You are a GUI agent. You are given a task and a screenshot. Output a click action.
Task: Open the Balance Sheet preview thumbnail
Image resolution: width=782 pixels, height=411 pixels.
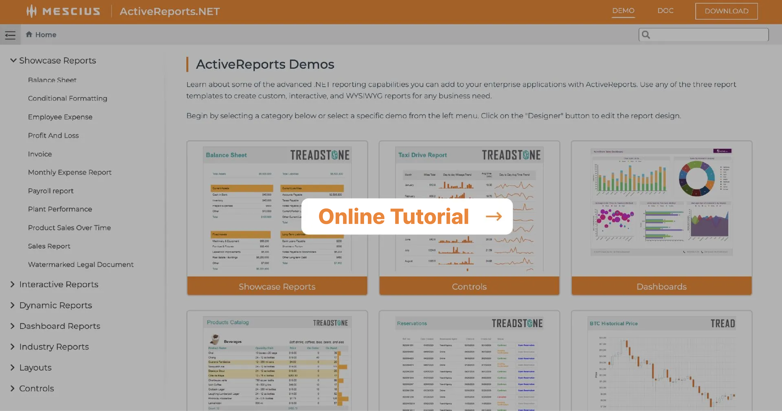(277, 209)
